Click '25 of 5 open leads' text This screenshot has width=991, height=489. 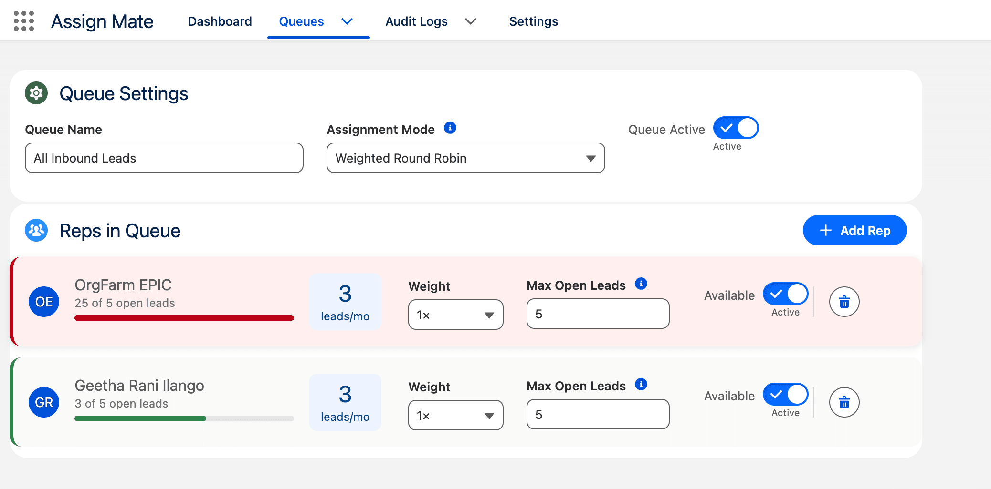(x=125, y=303)
